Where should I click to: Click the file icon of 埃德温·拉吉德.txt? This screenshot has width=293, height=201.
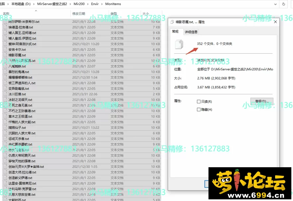point(5,27)
